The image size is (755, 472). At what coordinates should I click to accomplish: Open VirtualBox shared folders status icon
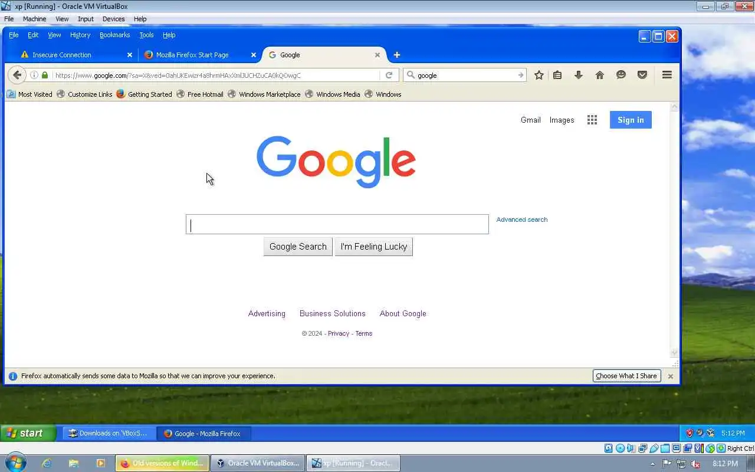(x=665, y=448)
